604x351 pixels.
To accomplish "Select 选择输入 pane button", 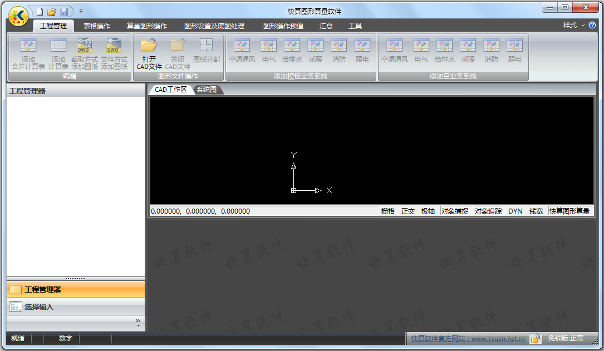I will (x=76, y=306).
